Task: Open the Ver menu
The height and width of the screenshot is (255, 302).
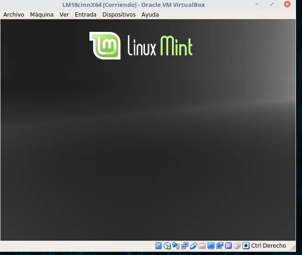Action: (64, 15)
